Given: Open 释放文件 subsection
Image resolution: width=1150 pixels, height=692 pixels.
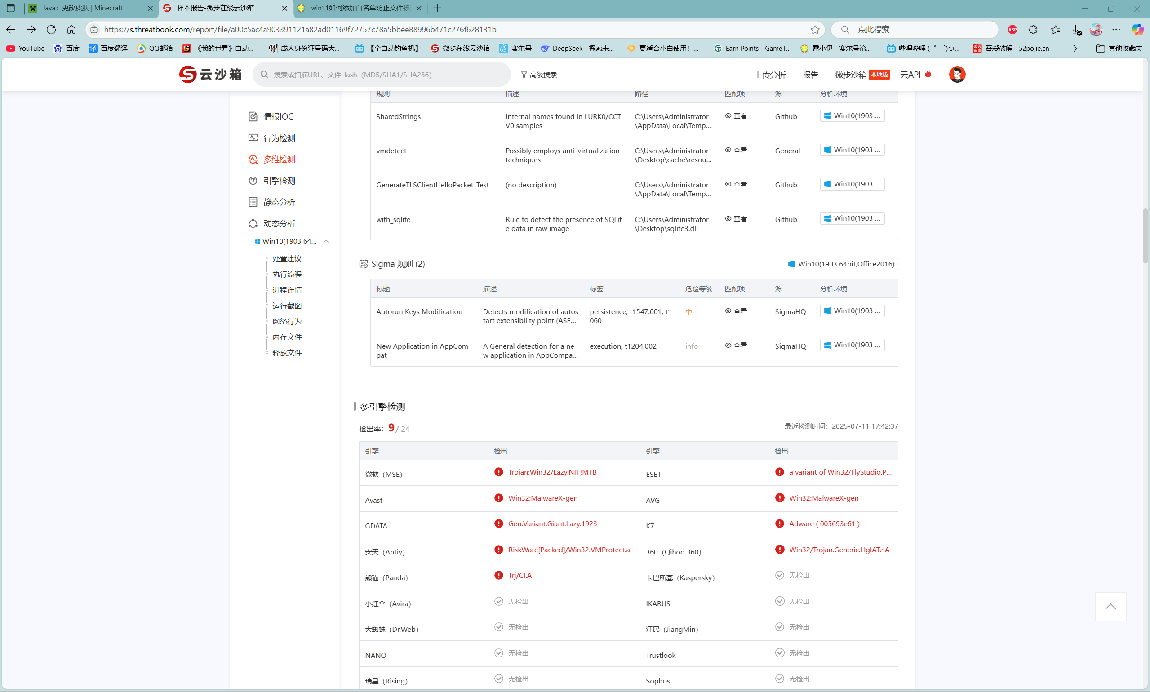Looking at the screenshot, I should 287,353.
